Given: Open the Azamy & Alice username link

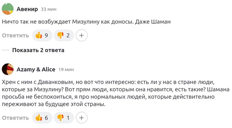Looking at the screenshot, I should point(36,69).
